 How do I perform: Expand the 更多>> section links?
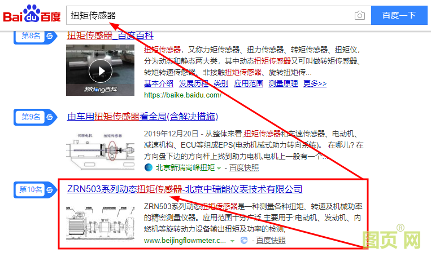(315, 83)
